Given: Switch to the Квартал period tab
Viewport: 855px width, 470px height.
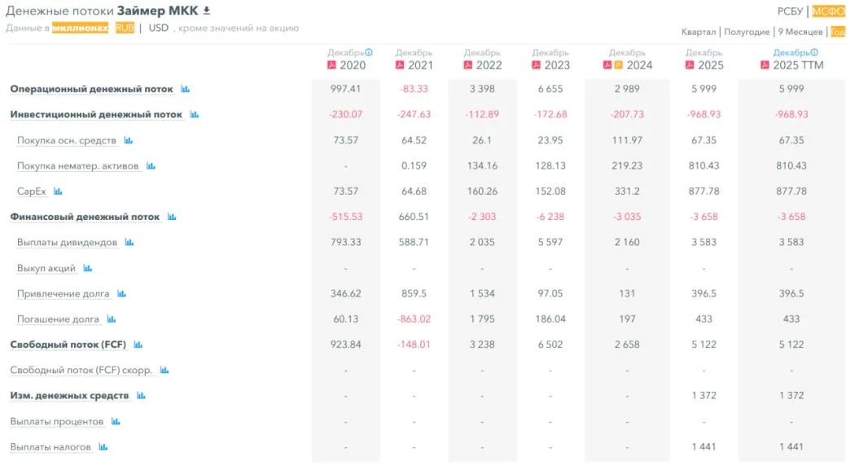Looking at the screenshot, I should (699, 32).
